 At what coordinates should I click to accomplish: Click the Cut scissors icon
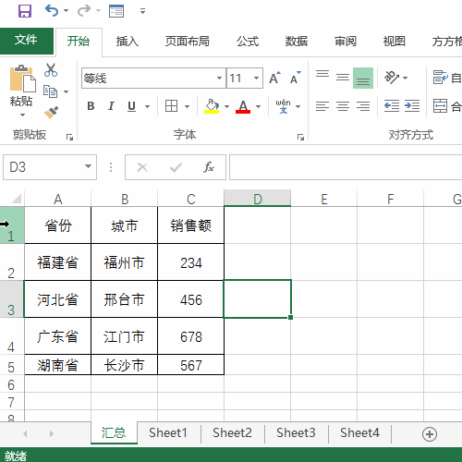pos(51,70)
